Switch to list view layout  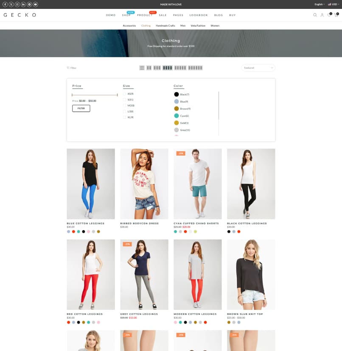(142, 68)
